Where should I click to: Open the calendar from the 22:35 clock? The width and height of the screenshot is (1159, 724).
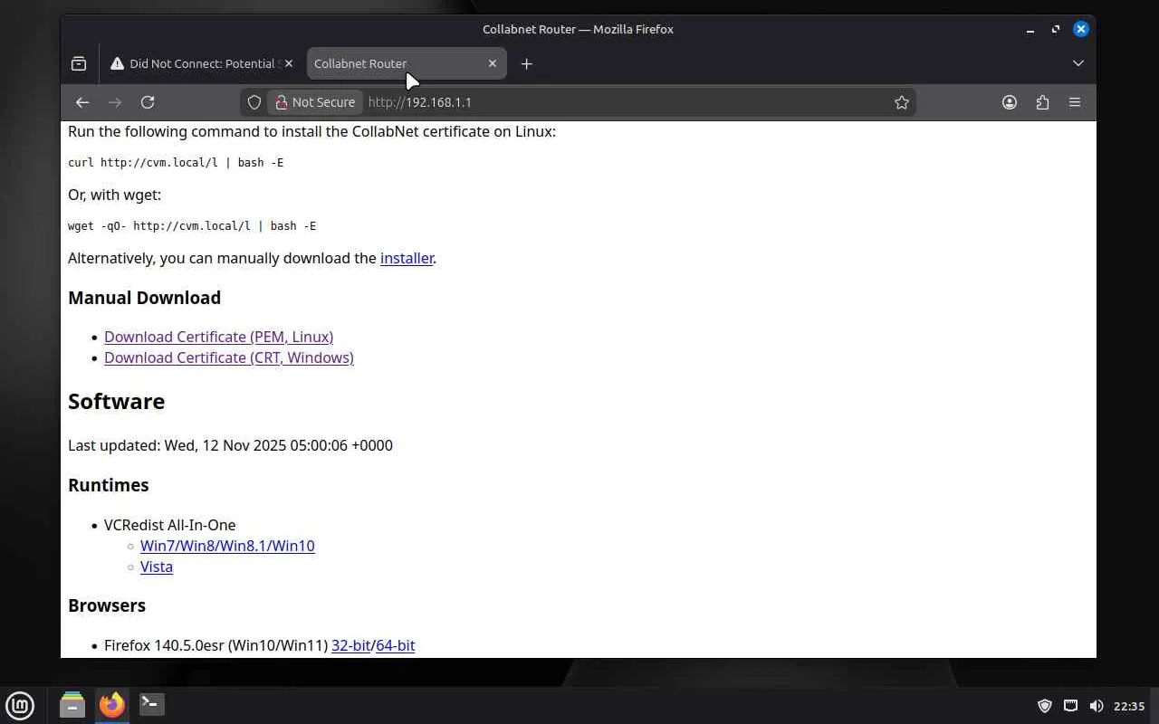click(1129, 706)
